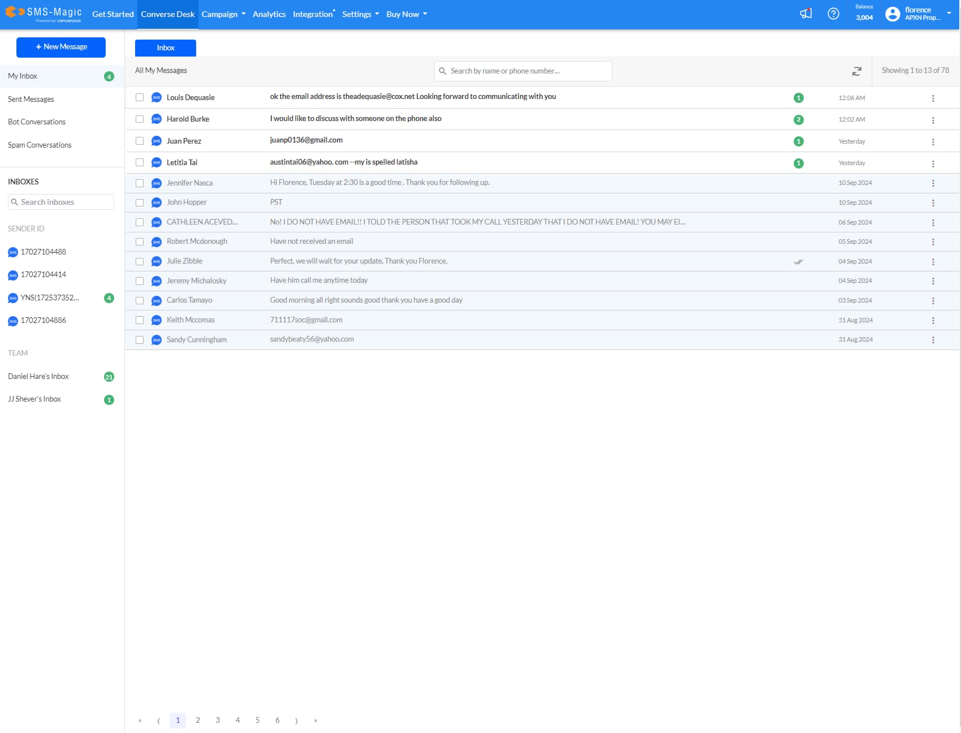Open the help question mark icon
Viewport: 961px width, 733px height.
(833, 14)
